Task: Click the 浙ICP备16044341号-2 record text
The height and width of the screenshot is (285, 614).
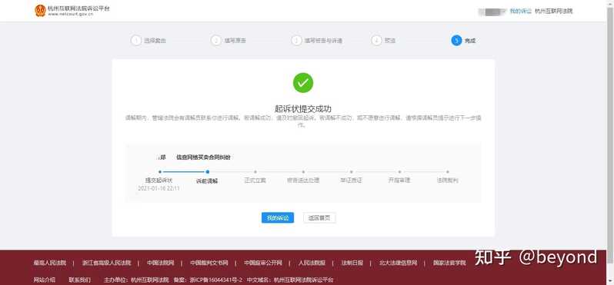Action: [216, 280]
